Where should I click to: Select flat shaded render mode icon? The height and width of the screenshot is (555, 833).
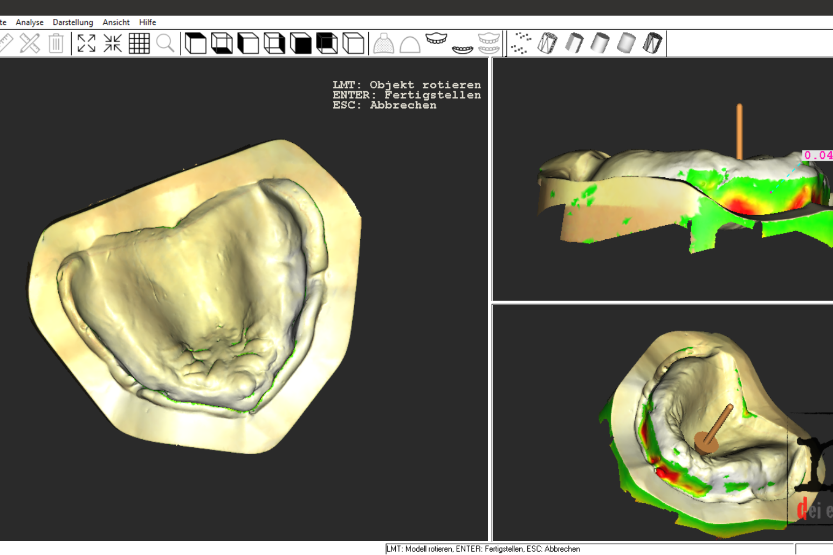click(x=574, y=43)
